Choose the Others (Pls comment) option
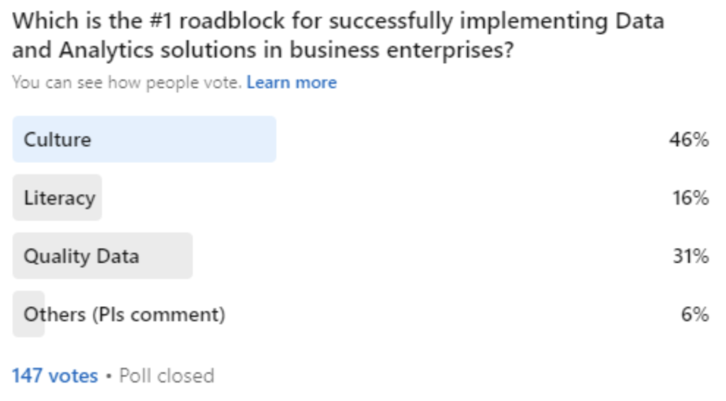Image resolution: width=726 pixels, height=401 pixels. pyautogui.click(x=125, y=314)
